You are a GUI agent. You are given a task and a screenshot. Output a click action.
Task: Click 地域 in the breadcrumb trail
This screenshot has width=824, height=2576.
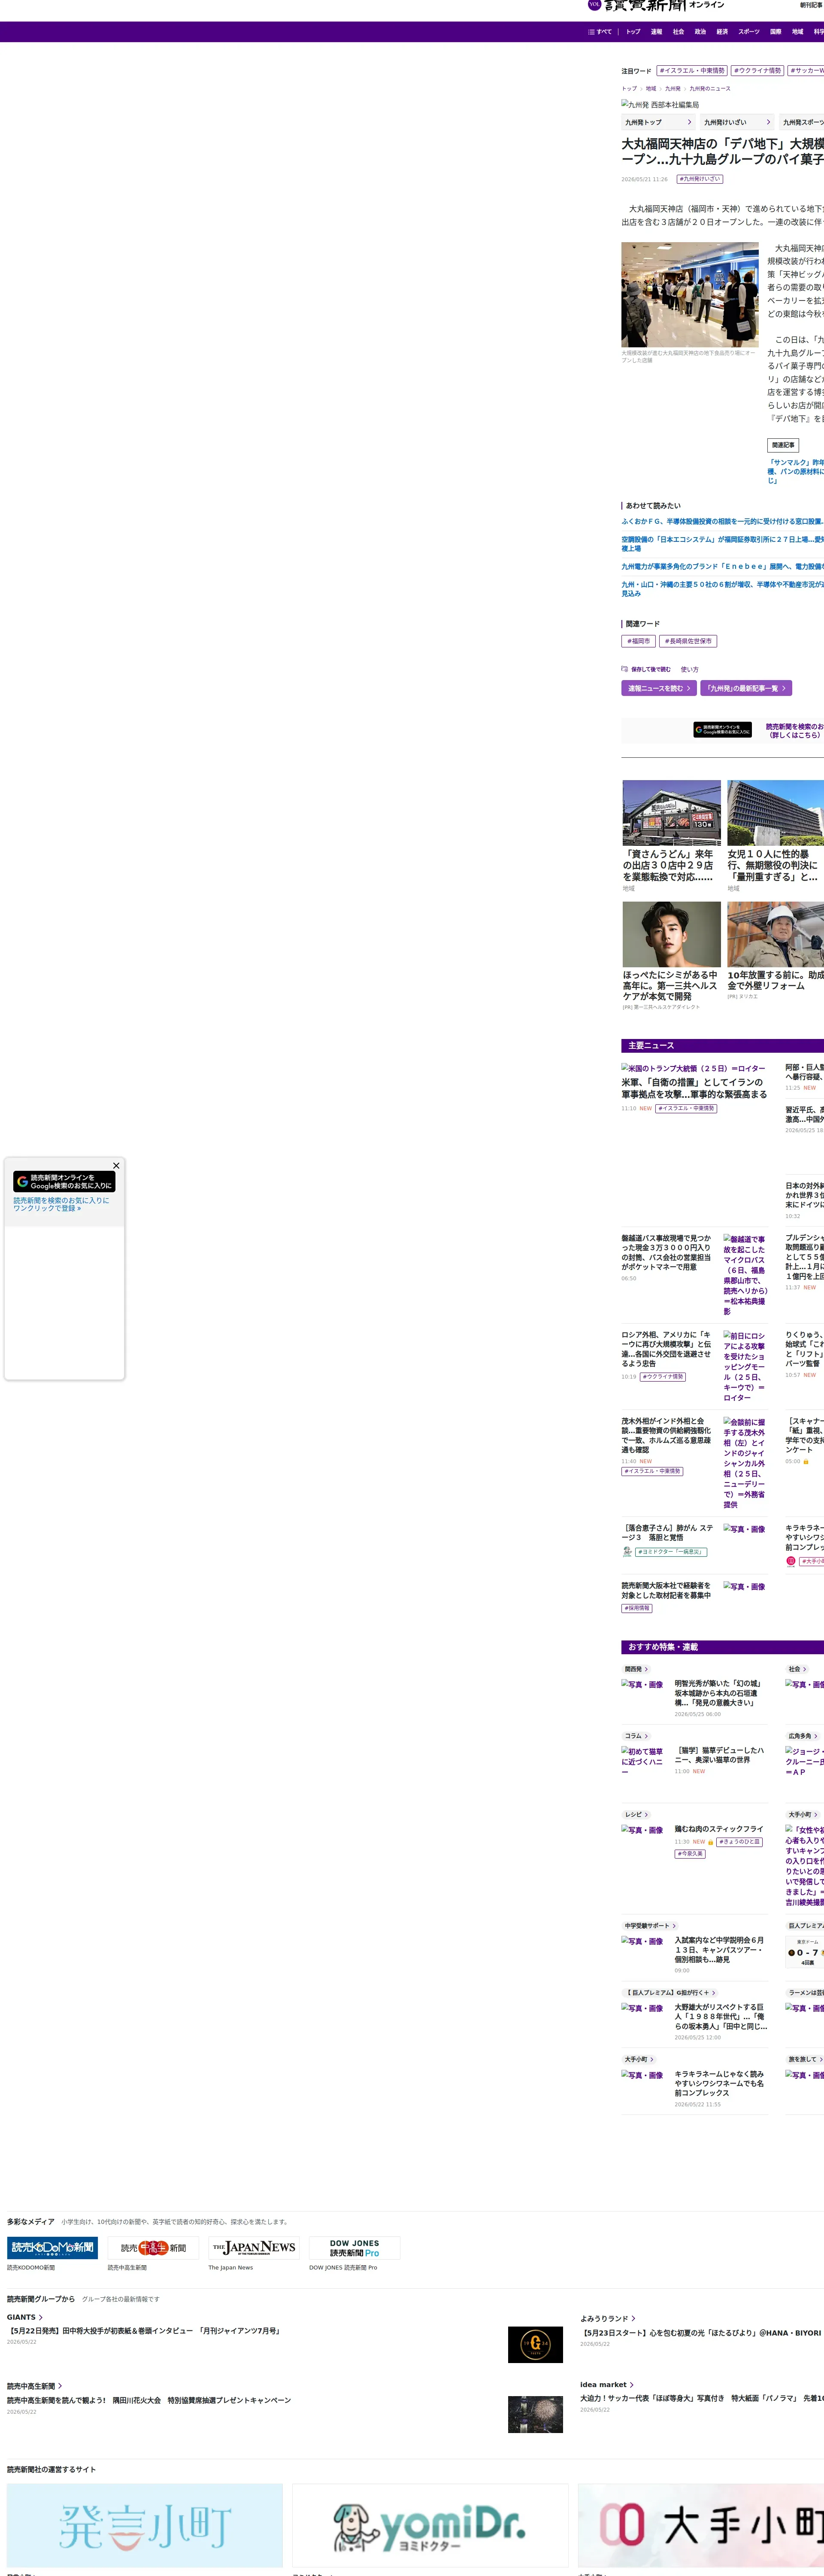651,88
